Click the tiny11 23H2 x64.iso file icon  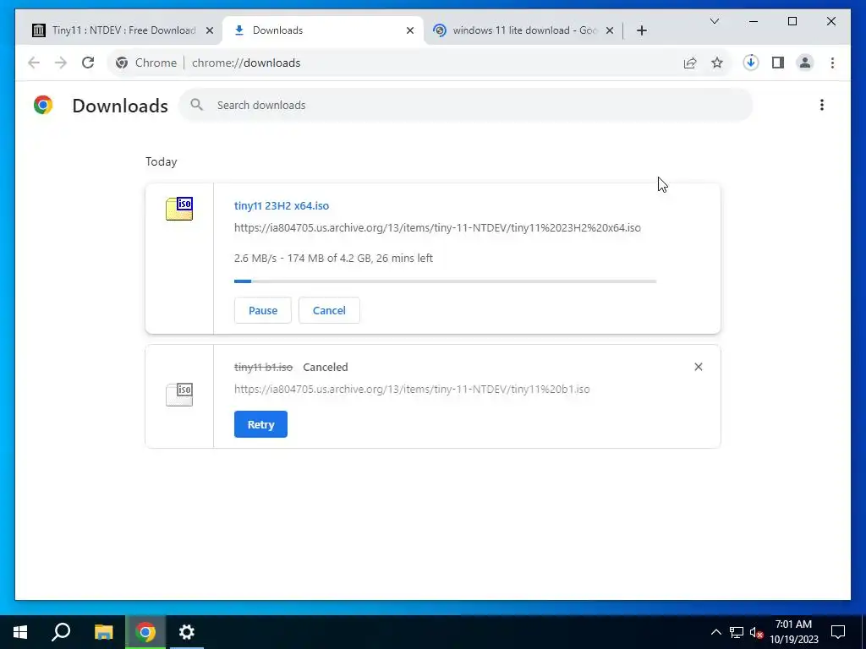click(x=179, y=209)
